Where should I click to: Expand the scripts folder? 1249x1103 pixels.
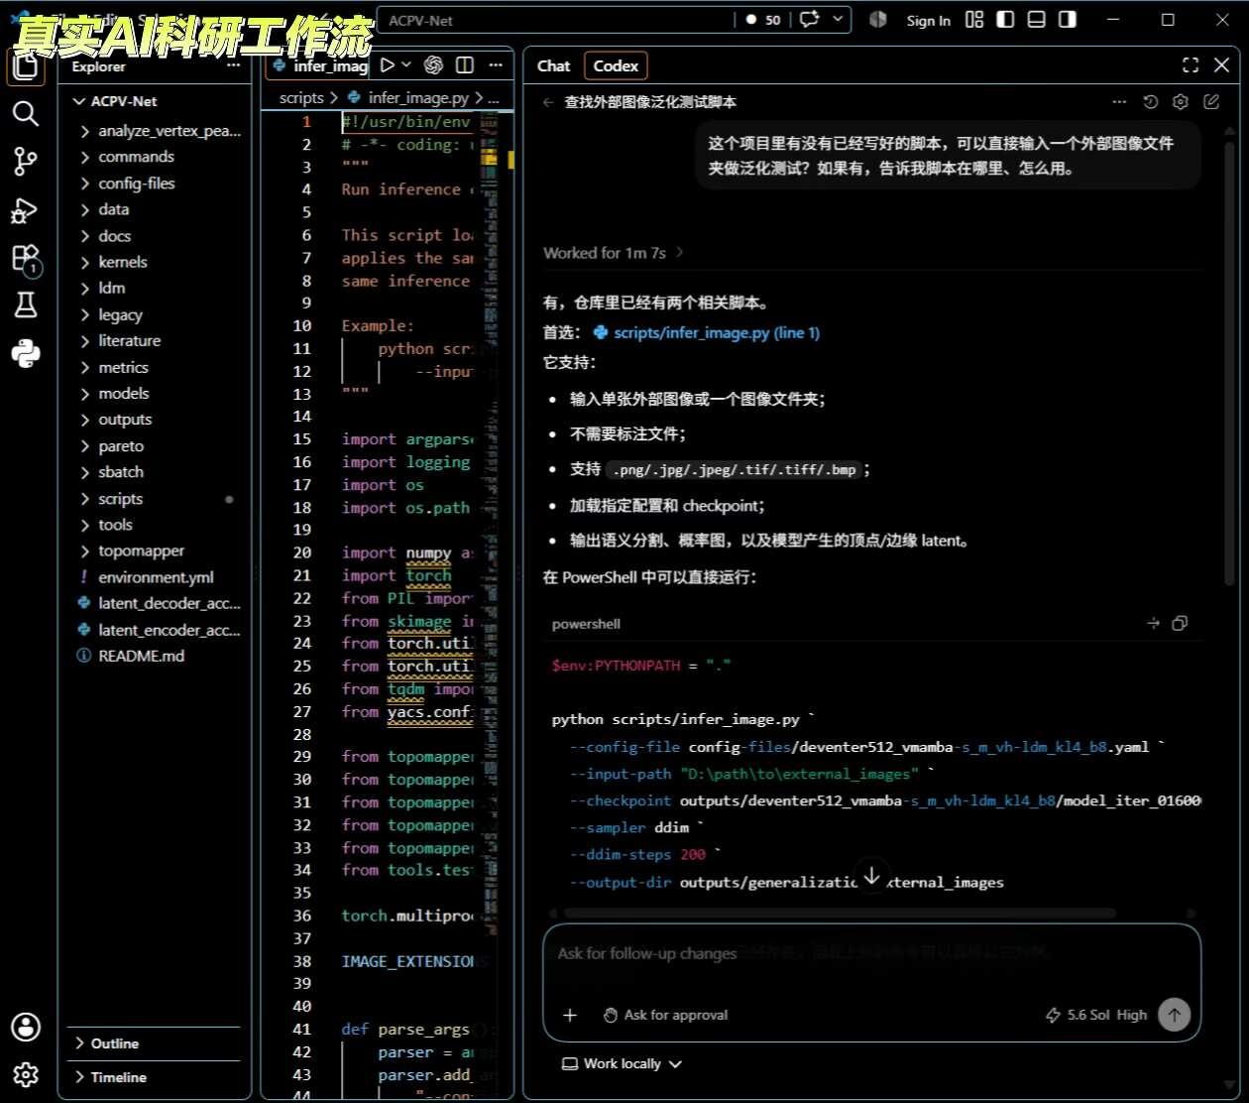click(x=154, y=499)
